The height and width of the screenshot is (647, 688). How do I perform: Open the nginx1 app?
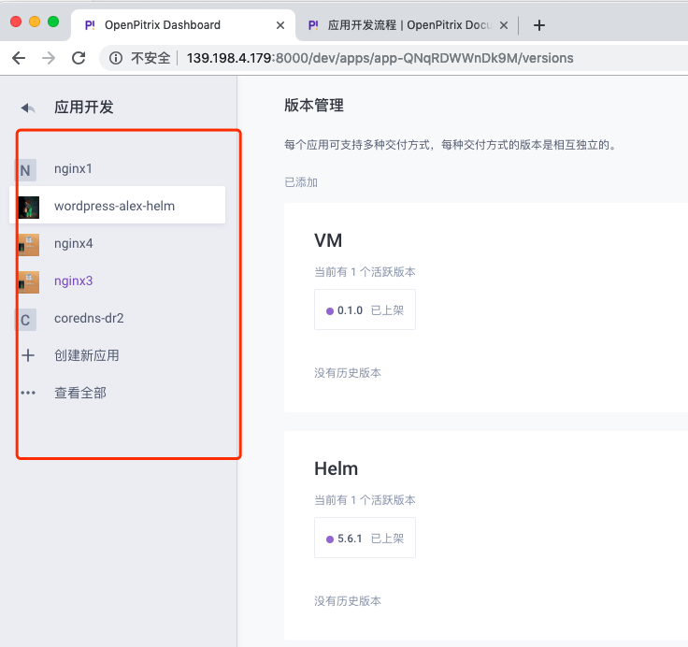73,168
